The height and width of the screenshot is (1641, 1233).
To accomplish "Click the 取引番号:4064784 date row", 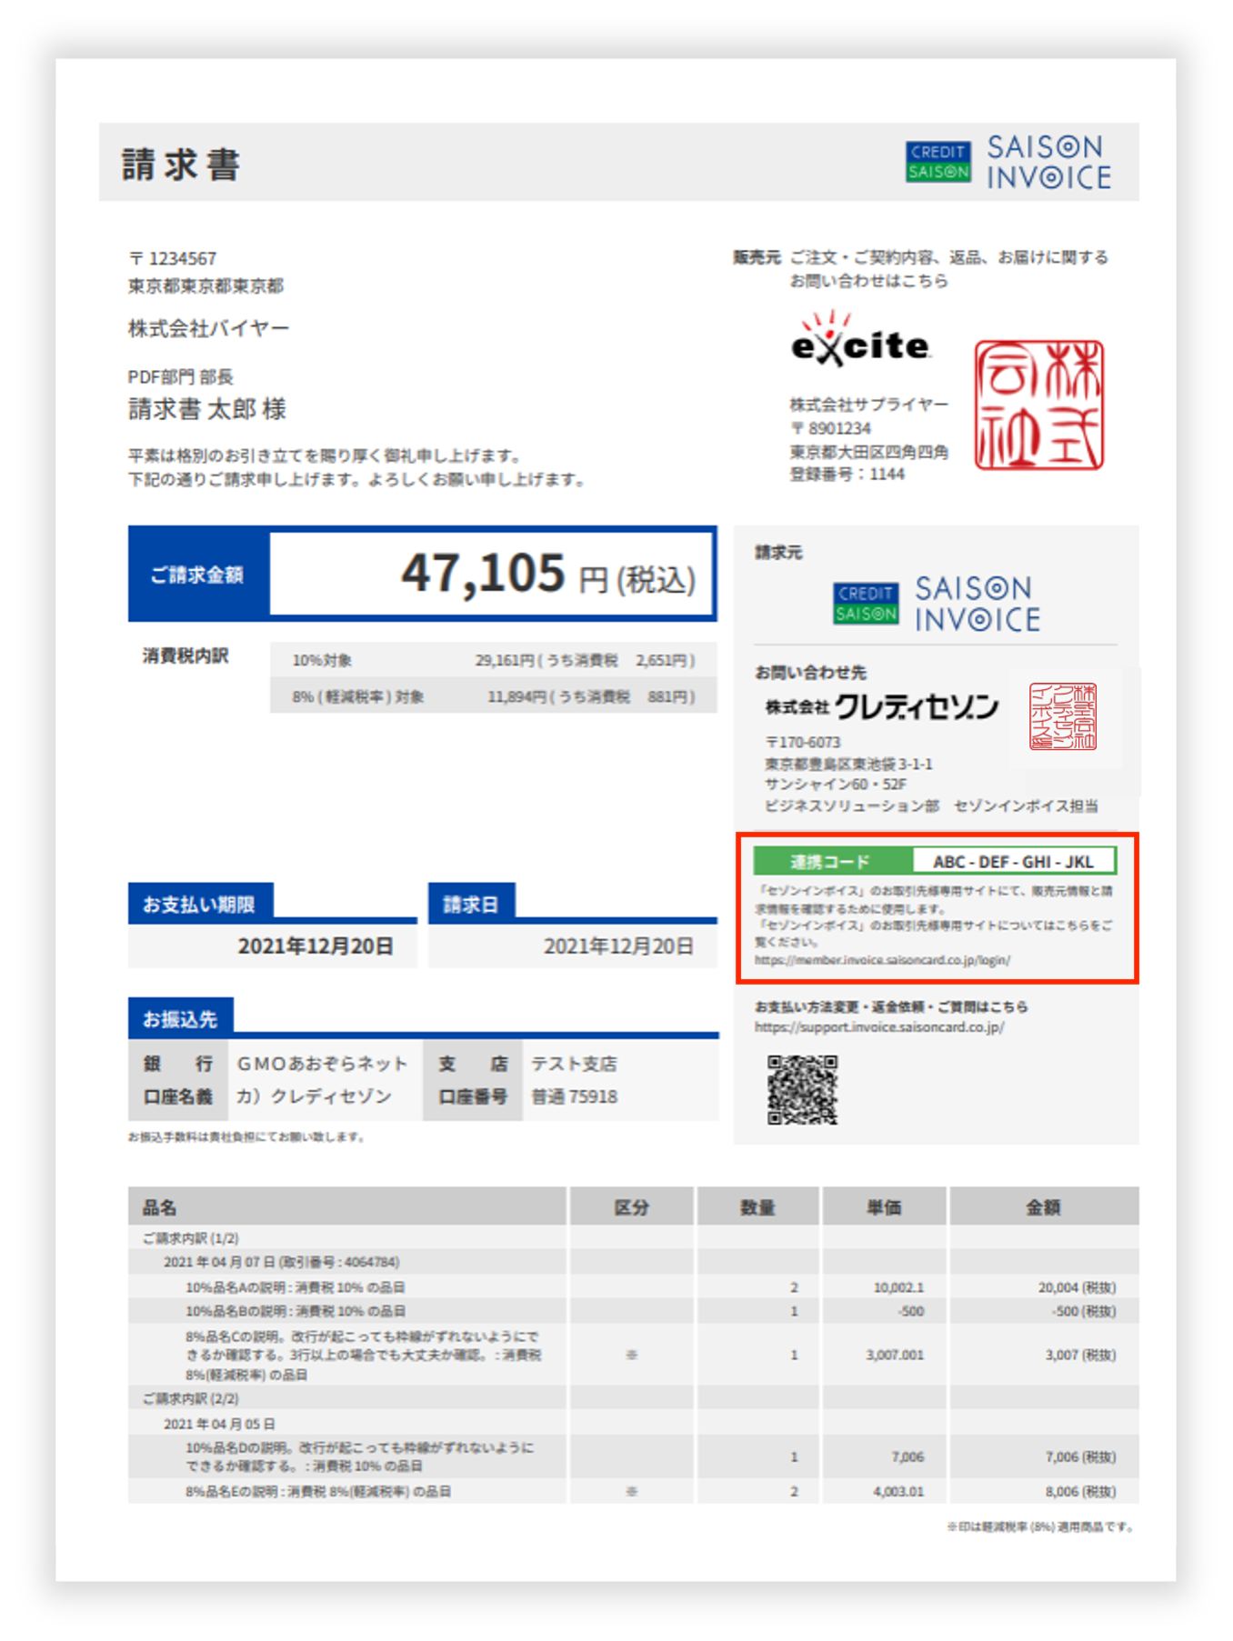I will click(633, 1262).
